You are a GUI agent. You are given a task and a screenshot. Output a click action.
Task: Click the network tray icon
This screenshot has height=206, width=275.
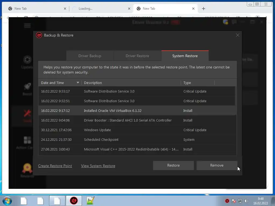[x=240, y=201]
